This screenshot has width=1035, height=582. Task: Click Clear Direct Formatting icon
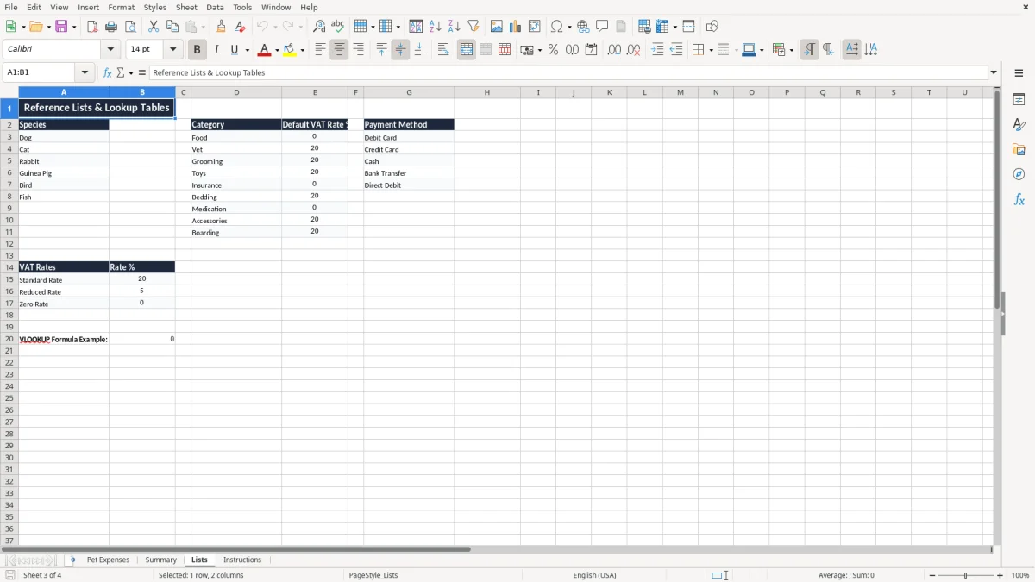click(x=241, y=27)
